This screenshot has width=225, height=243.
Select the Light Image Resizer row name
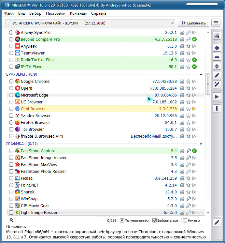(x=39, y=212)
